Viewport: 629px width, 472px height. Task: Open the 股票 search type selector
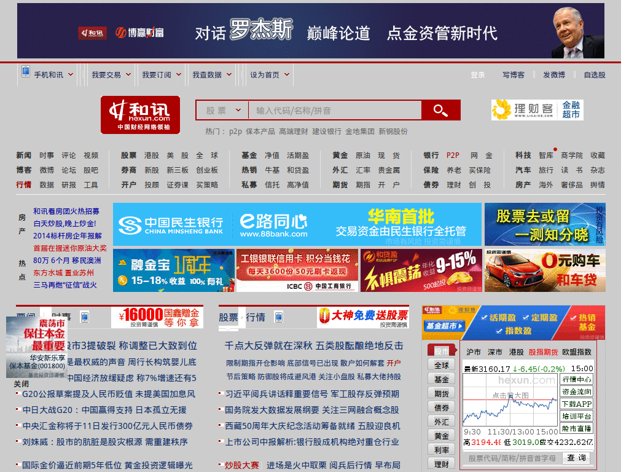222,111
